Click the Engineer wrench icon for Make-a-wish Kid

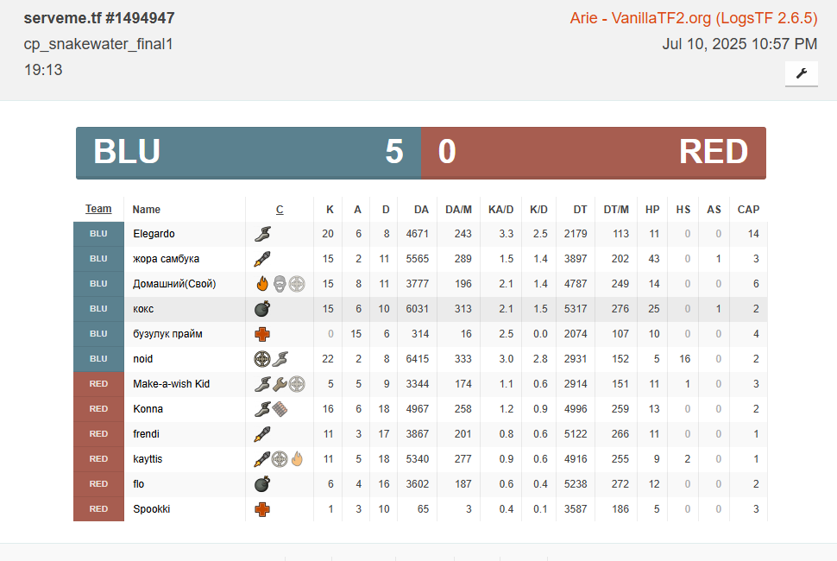click(x=280, y=384)
